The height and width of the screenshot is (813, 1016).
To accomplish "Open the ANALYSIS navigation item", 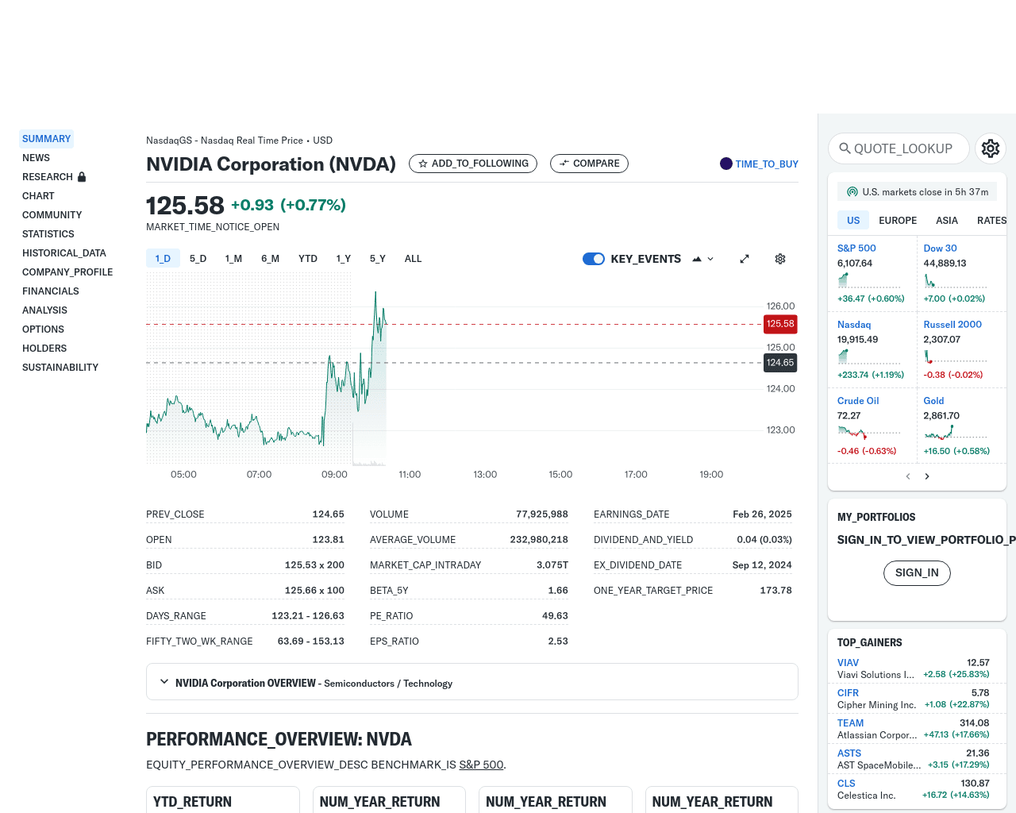I will point(44,310).
